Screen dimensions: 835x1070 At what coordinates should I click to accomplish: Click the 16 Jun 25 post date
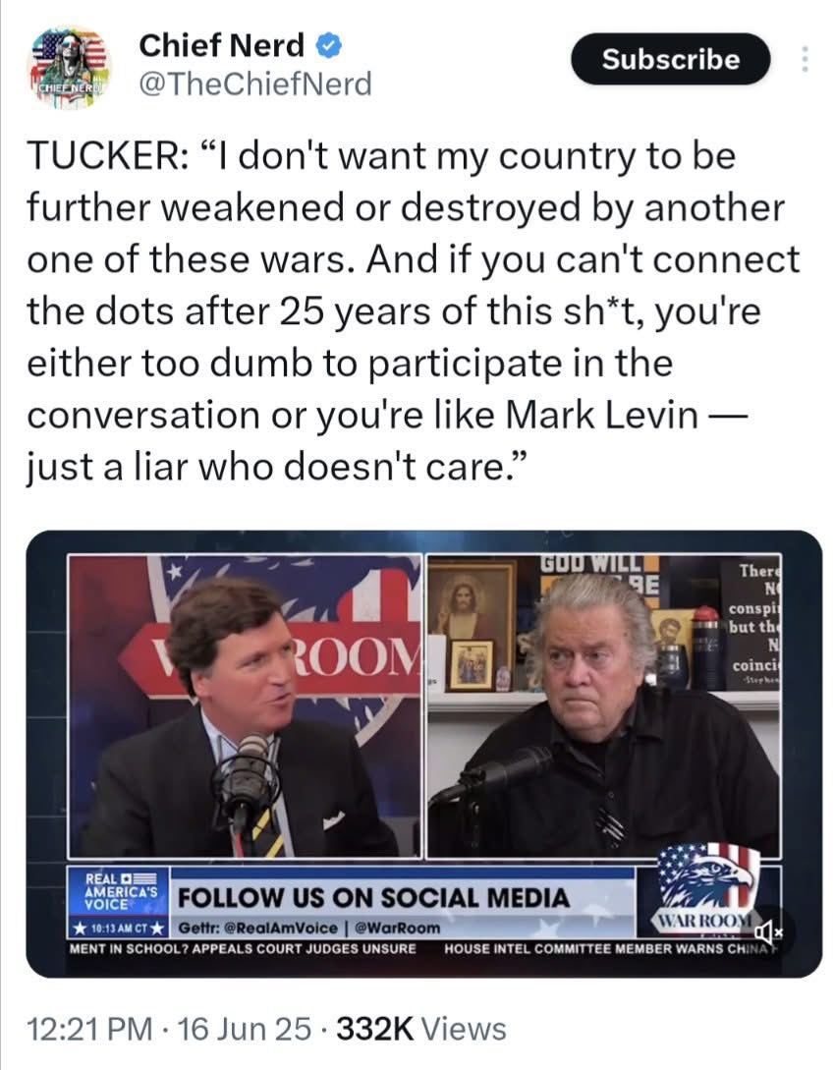[244, 1029]
